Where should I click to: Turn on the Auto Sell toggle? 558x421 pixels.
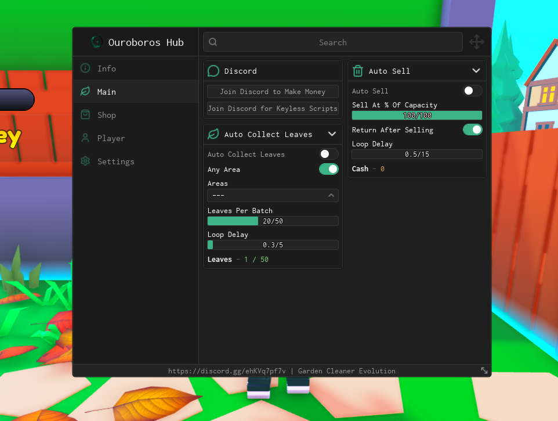coord(473,91)
